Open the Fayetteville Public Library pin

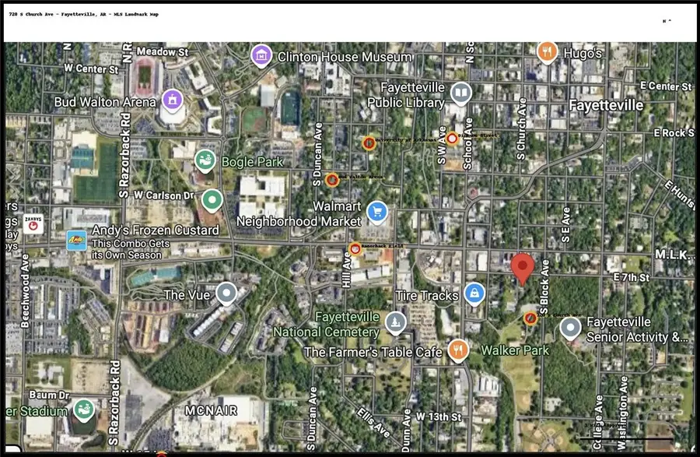coord(461,94)
